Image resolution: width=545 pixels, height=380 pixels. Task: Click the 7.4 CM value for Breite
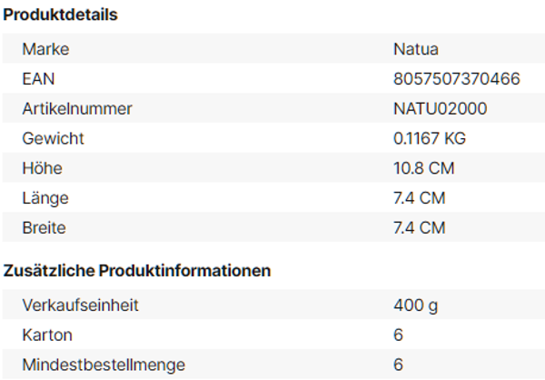point(419,227)
